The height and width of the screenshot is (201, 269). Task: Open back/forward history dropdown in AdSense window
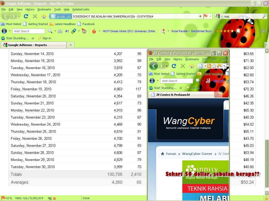(19, 16)
